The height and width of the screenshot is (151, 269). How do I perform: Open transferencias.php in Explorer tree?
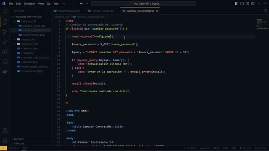(34, 35)
